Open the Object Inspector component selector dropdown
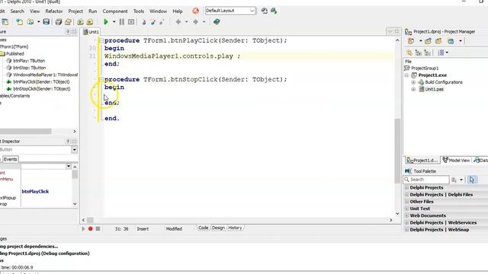The width and height of the screenshot is (488, 274). 75,150
